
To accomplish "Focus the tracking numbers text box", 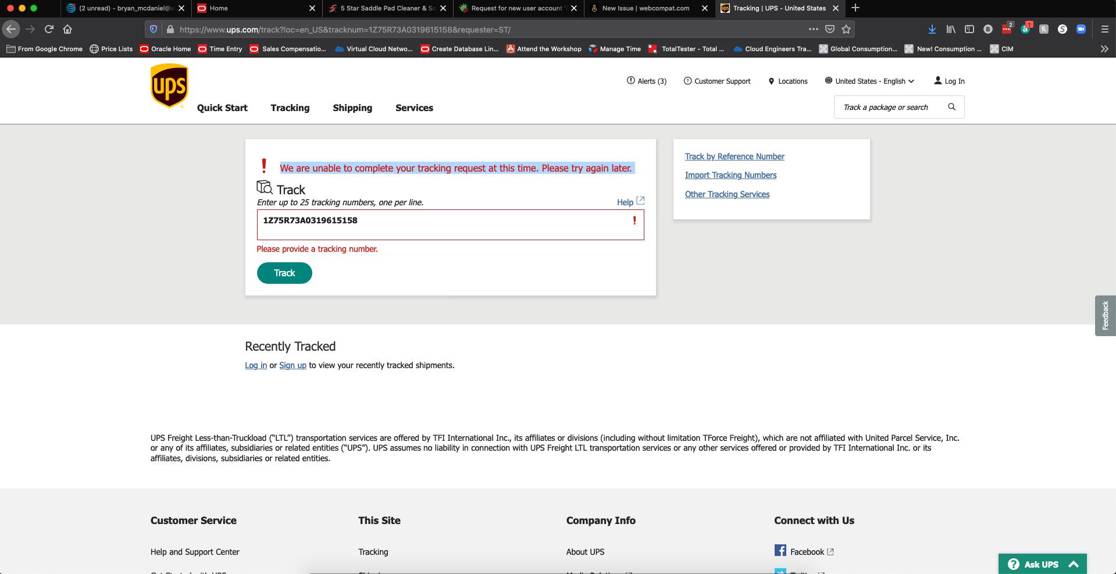I will tap(450, 224).
